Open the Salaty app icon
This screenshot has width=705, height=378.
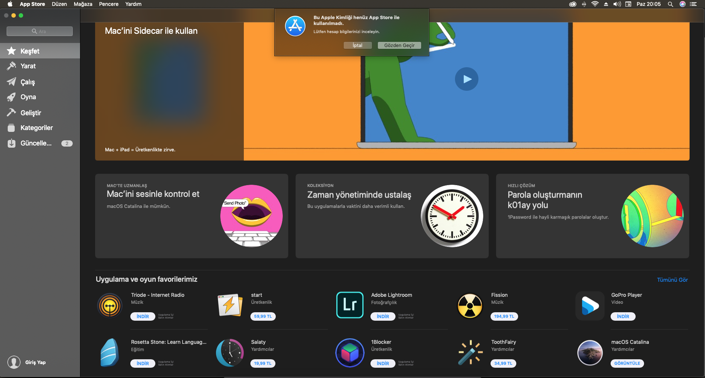[230, 353]
